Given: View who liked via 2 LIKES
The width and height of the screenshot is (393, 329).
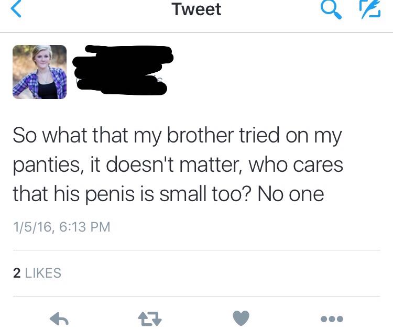Looking at the screenshot, I should 37,273.
